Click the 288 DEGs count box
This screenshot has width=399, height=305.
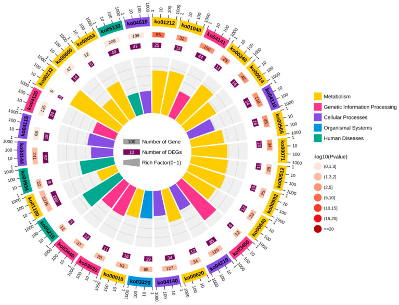click(56, 198)
